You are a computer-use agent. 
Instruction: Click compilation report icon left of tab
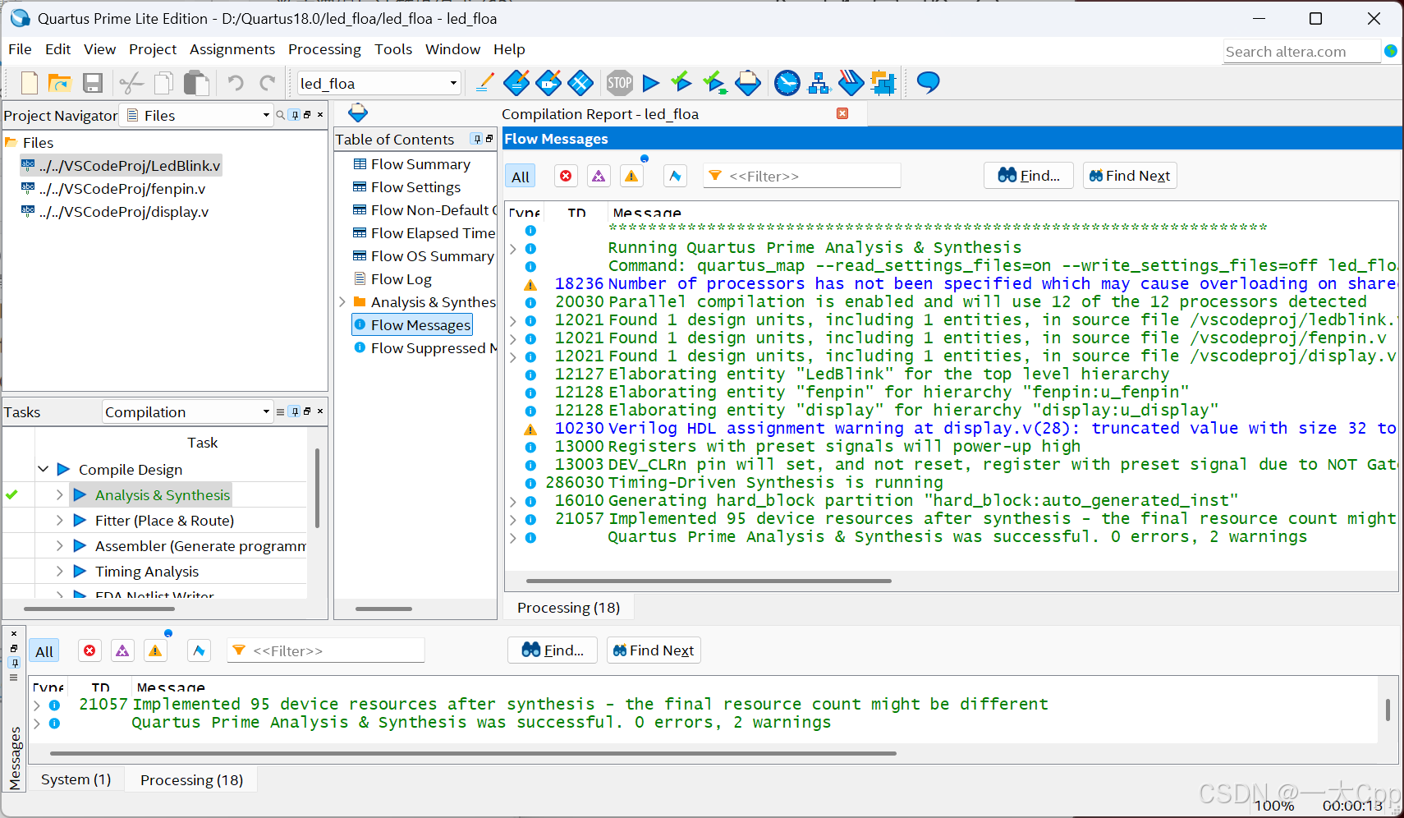pos(358,113)
